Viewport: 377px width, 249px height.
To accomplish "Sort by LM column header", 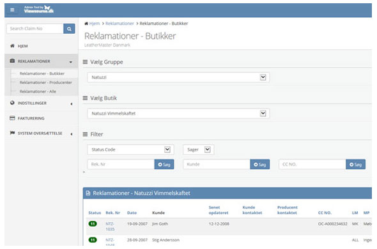I will (355, 213).
